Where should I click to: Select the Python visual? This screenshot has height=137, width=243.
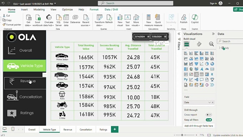(186, 80)
